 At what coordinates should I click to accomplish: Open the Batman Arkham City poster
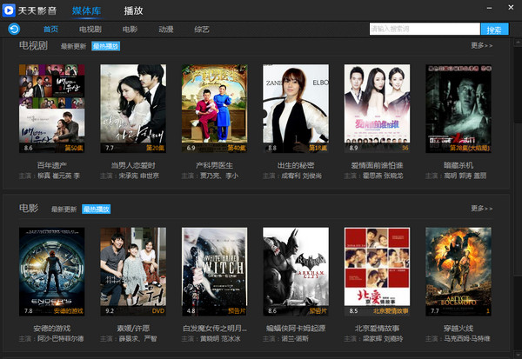click(296, 271)
